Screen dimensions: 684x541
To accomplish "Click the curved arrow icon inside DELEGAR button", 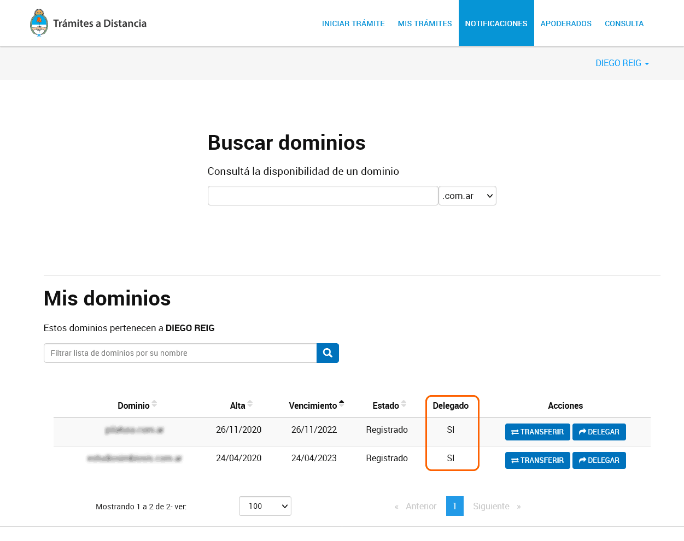I will coord(582,432).
